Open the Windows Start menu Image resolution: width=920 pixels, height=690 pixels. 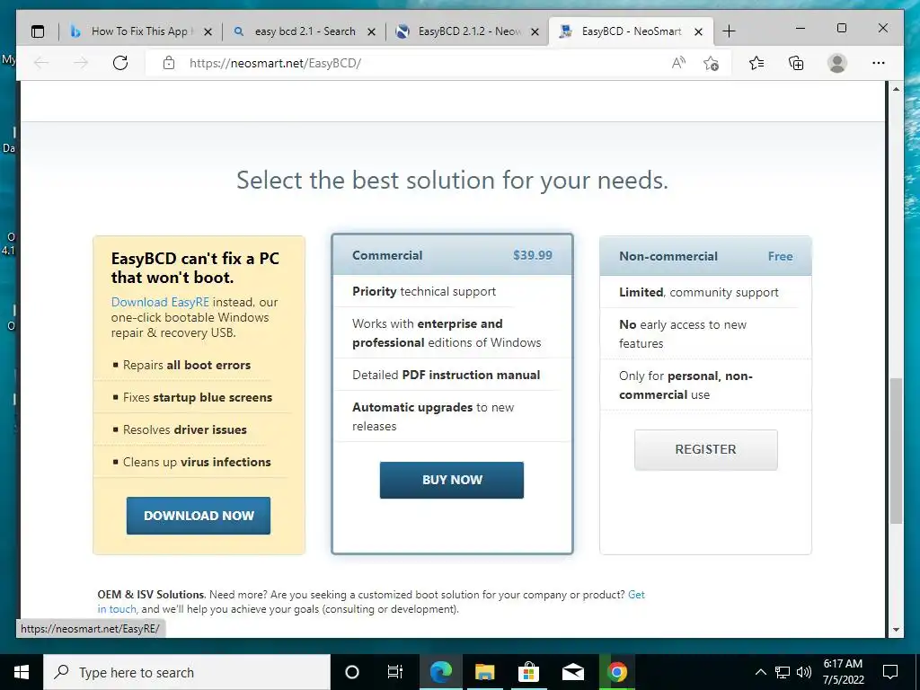point(22,672)
